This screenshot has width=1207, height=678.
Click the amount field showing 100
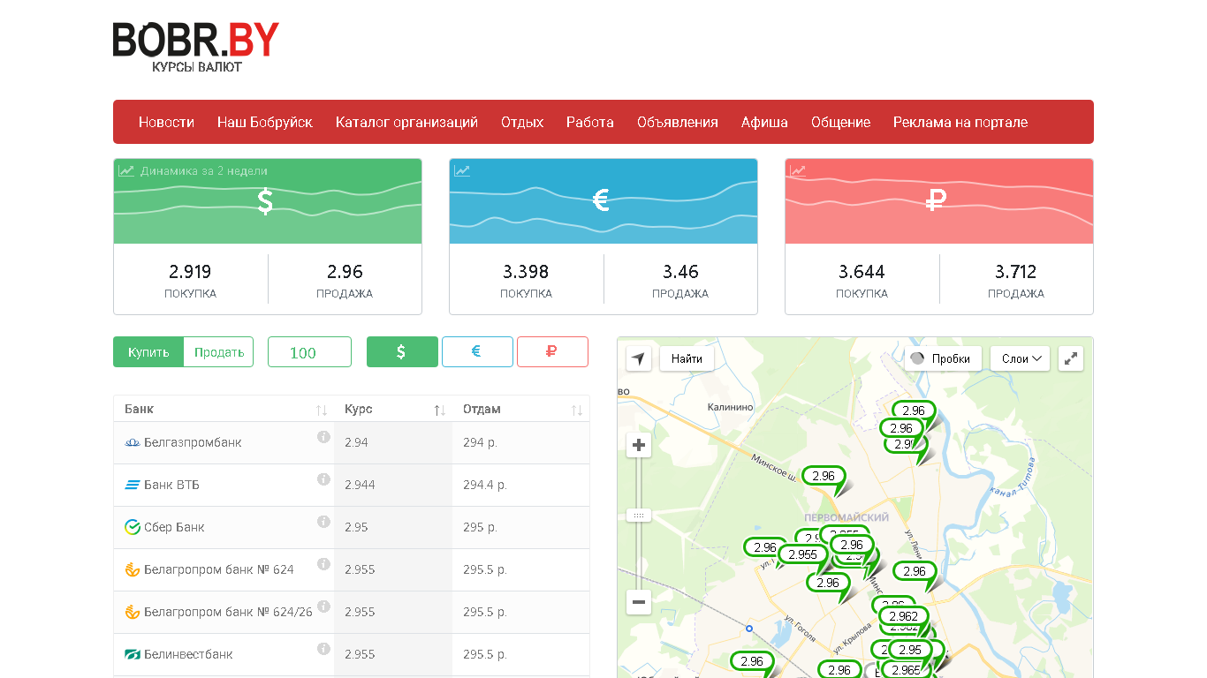pyautogui.click(x=309, y=351)
